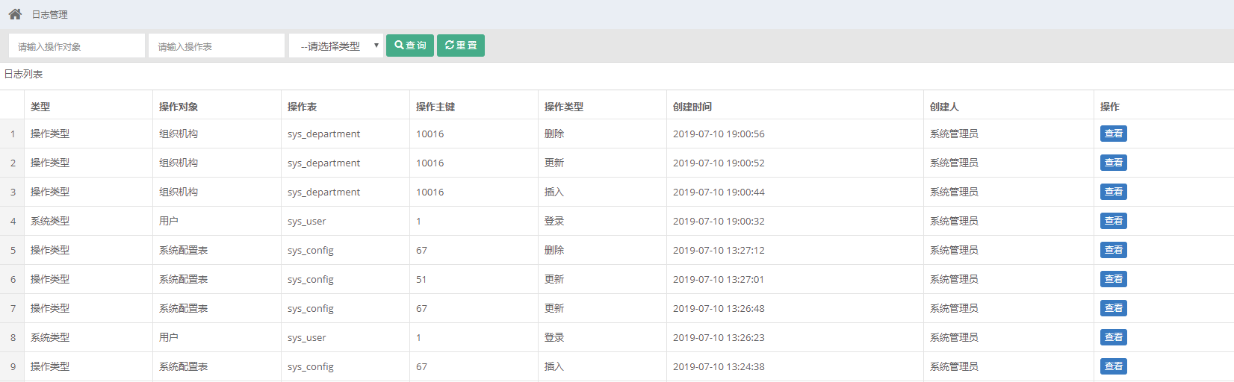Focus the 请输入操作对象 input field
Viewport: 1234px width, 382px height.
pyautogui.click(x=77, y=46)
